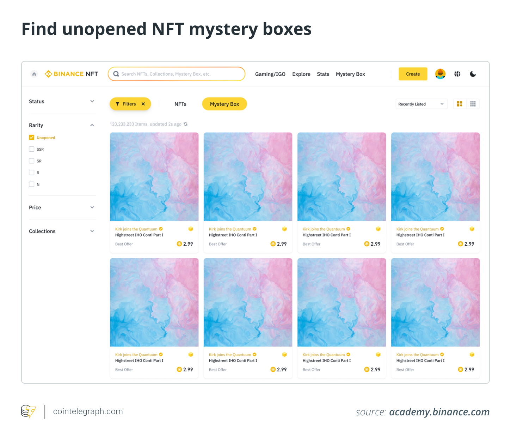Refresh listings via the refresh icon

coord(186,124)
